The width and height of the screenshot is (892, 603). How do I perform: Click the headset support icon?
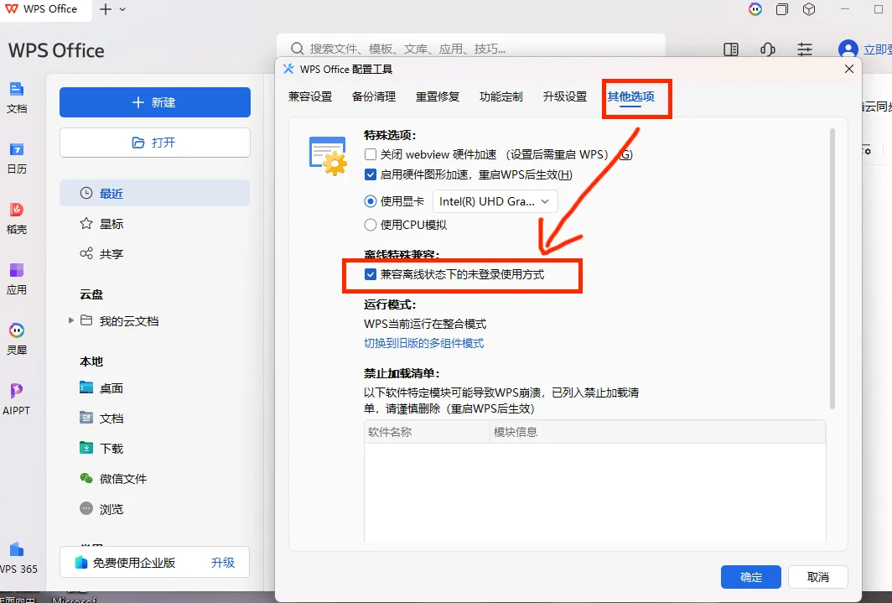767,49
